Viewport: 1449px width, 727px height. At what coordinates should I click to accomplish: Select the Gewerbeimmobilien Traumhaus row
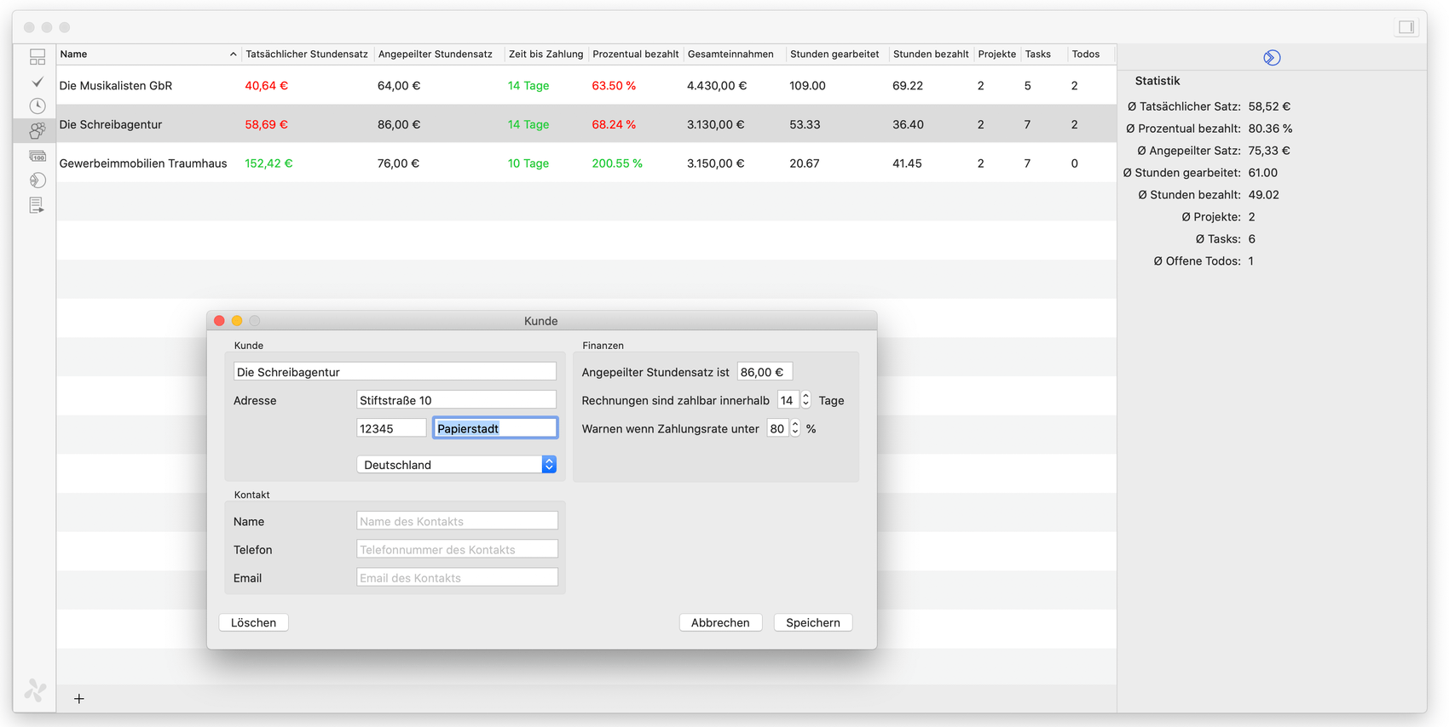coord(586,163)
